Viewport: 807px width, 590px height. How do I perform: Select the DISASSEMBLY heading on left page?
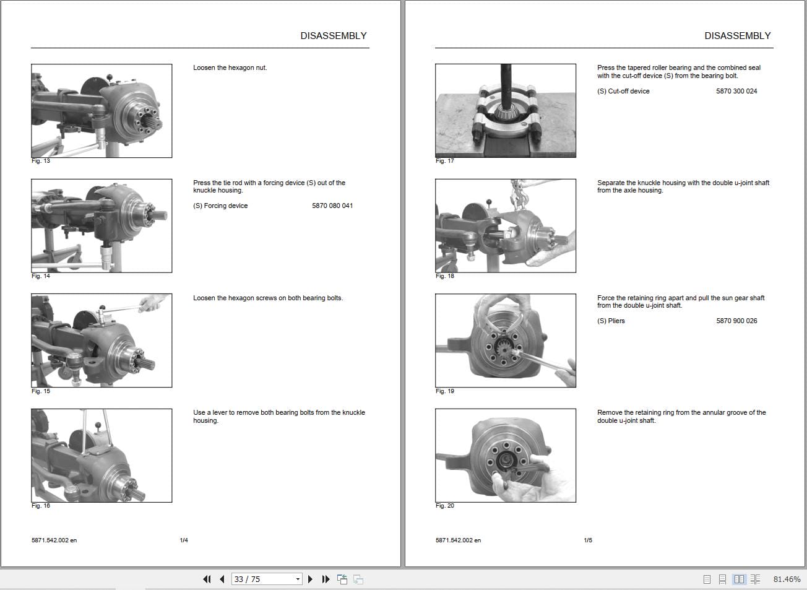pos(334,35)
